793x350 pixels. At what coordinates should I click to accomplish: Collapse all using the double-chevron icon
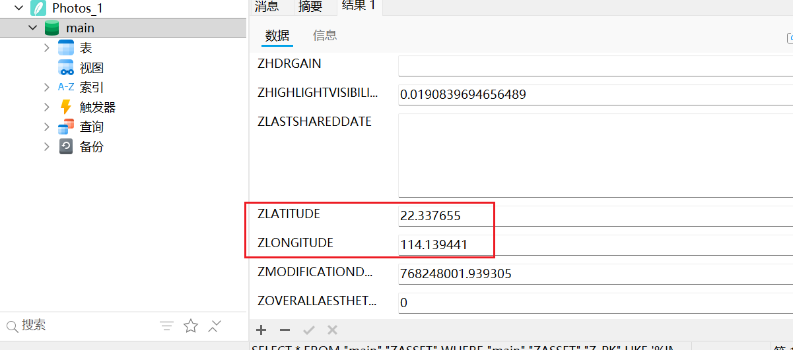point(215,326)
